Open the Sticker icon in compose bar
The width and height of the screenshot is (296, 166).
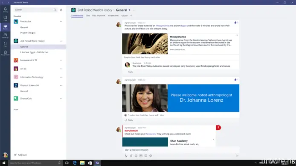[x=146, y=156]
